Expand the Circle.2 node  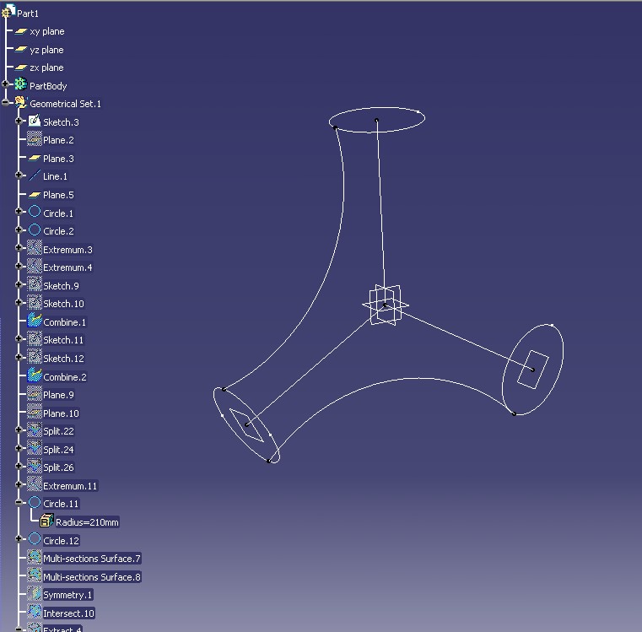click(19, 230)
